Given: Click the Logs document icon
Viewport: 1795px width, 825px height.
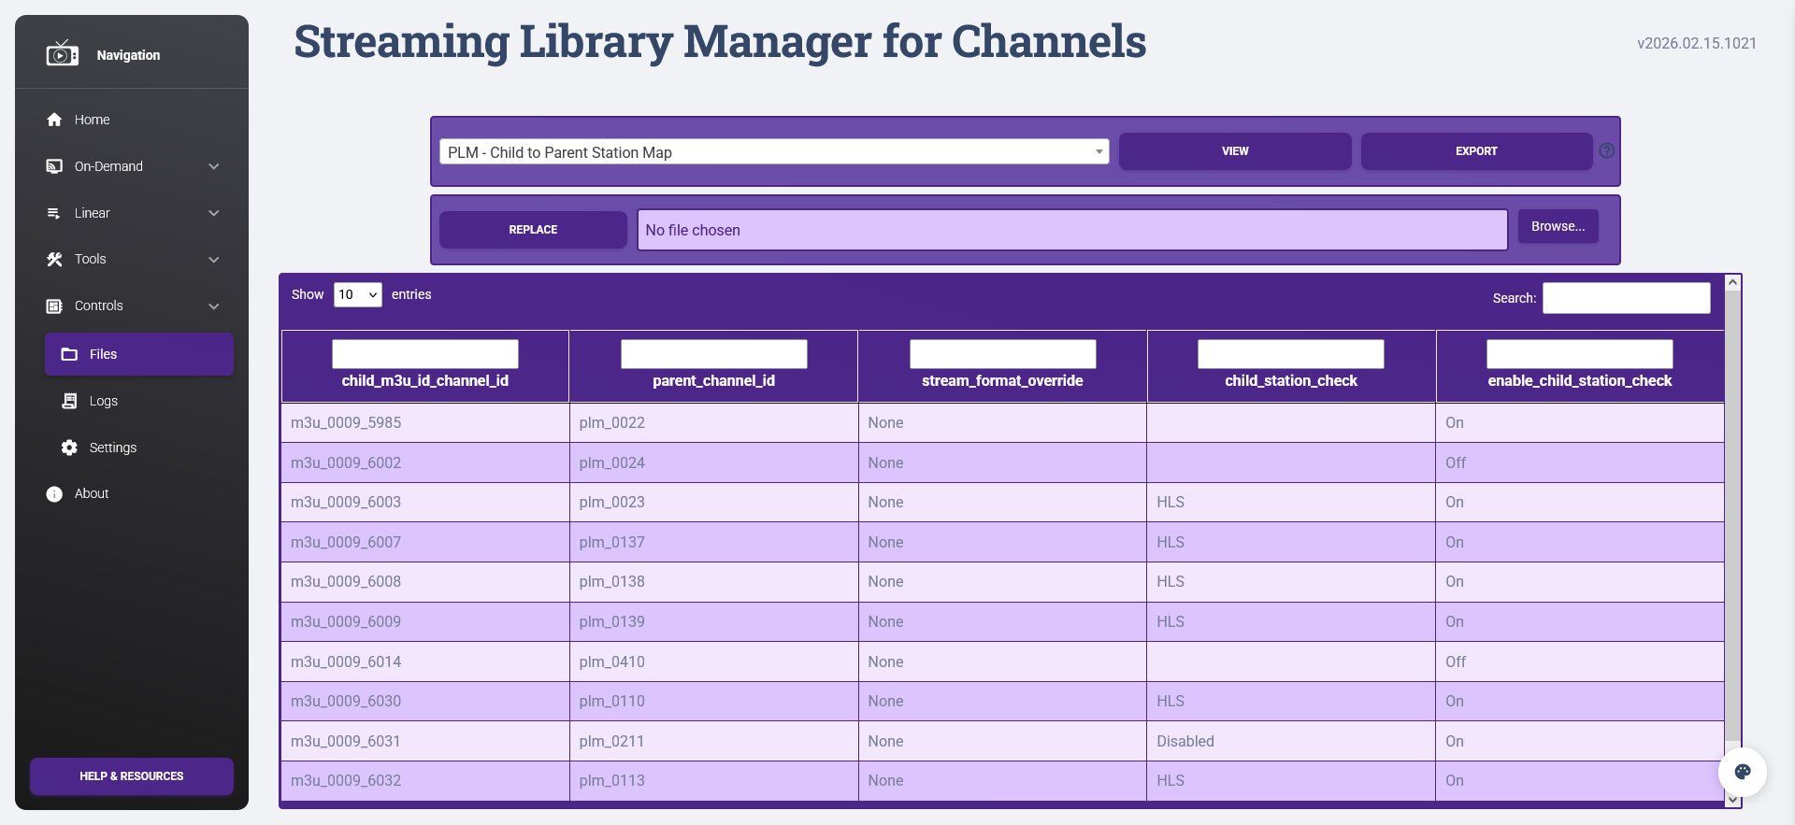Looking at the screenshot, I should [x=69, y=401].
